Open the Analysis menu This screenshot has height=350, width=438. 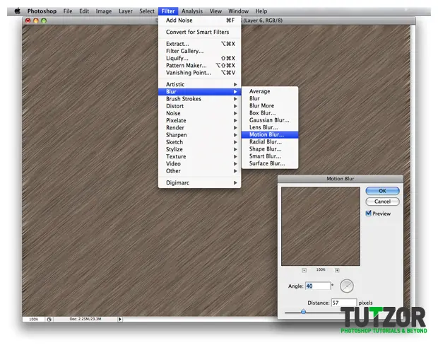coord(192,11)
